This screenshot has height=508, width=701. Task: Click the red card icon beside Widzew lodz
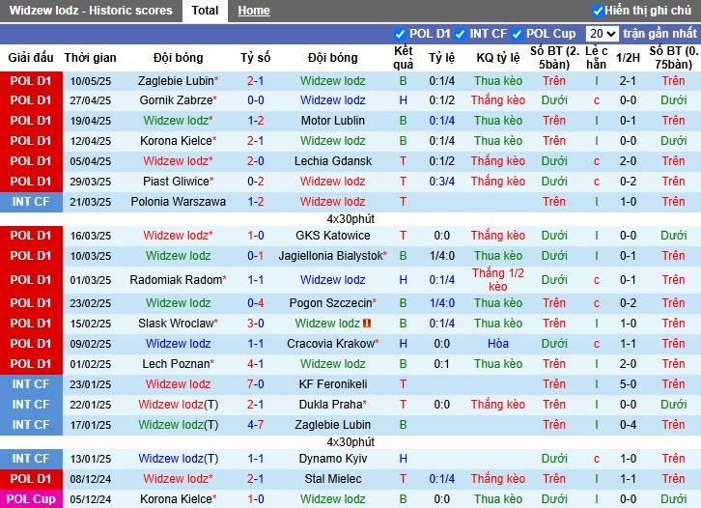pyautogui.click(x=367, y=323)
